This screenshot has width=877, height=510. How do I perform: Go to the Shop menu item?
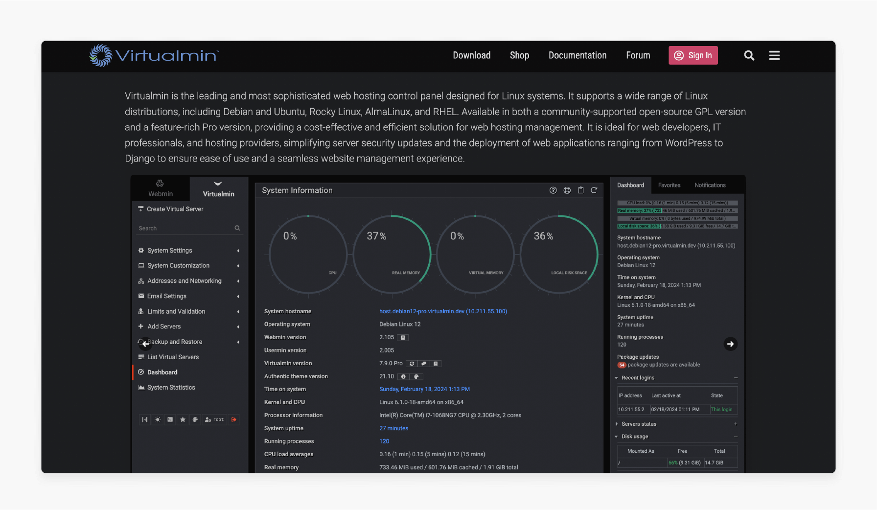(519, 55)
